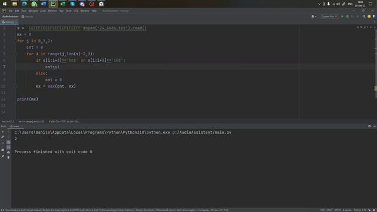The image size is (377, 212).
Task: Click the 'mx = max(cnt, mx)' line
Action: click(x=56, y=86)
